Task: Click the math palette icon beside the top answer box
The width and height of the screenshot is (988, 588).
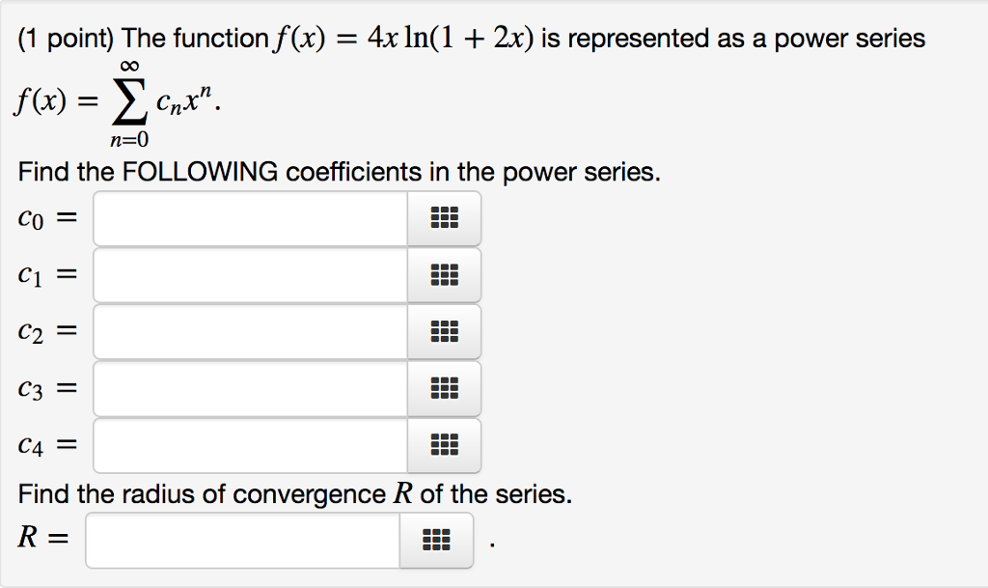Action: click(443, 218)
